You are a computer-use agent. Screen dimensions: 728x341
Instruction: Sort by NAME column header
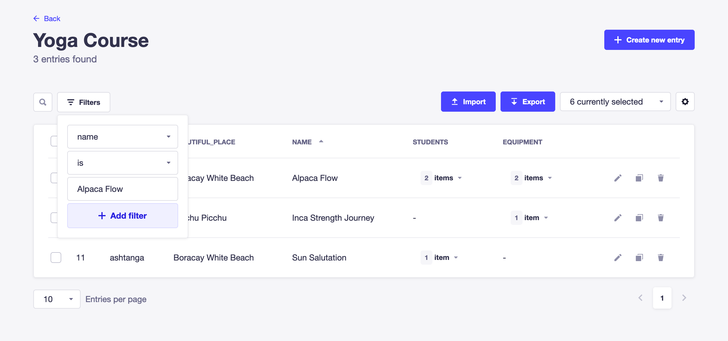coord(302,142)
